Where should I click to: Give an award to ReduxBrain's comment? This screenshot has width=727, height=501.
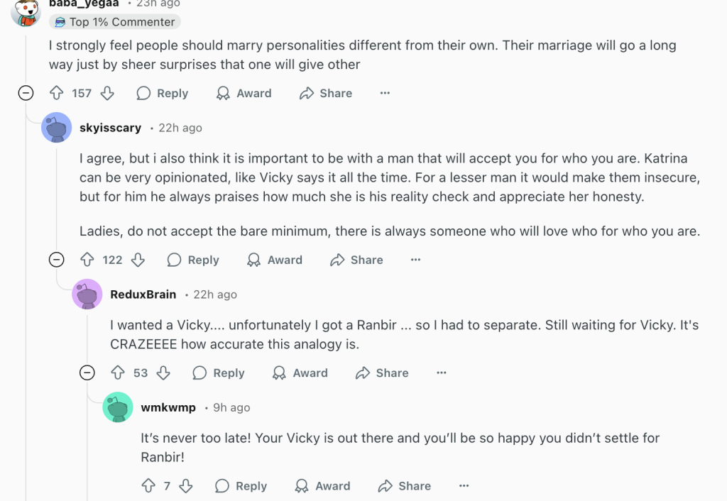tap(300, 373)
